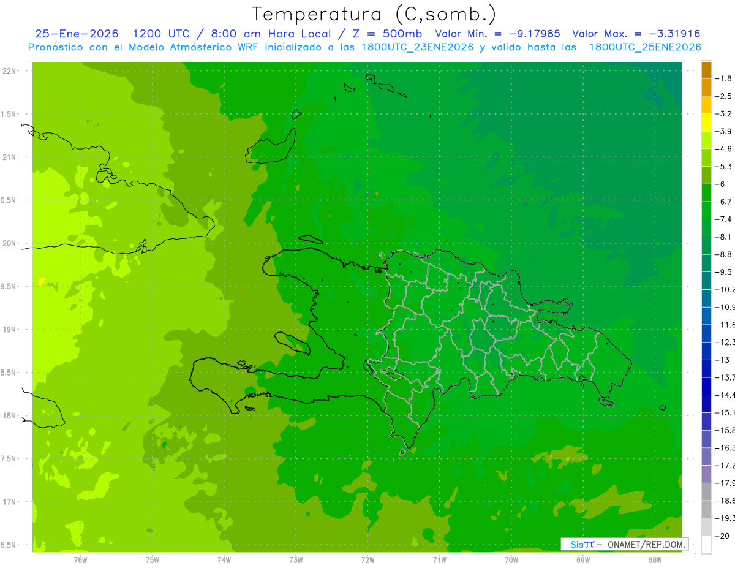Screen dimensions: 735x568
Task: Click the purple swatch between -17.2 and -17.9
Action: [706, 474]
